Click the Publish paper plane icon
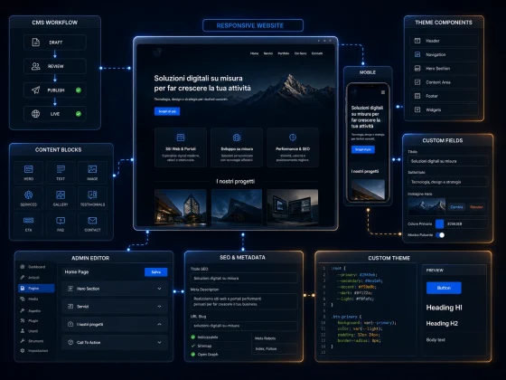506x380 pixels. [x=36, y=90]
